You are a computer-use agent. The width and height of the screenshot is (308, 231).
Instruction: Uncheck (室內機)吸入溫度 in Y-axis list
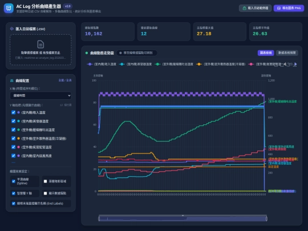click(x=13, y=112)
